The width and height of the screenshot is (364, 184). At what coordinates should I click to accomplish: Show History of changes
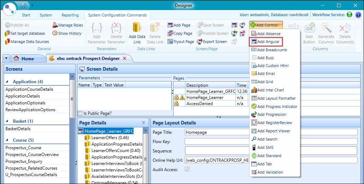[x=67, y=33]
